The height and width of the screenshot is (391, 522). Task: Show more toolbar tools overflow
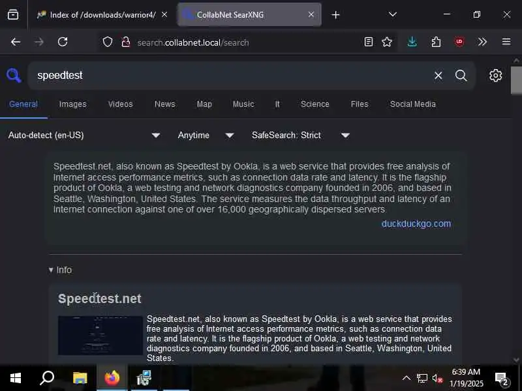pyautogui.click(x=482, y=42)
